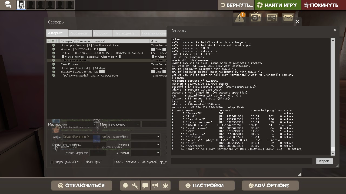Focus the console command input field
This screenshot has width=346, height=194.
[x=242, y=161]
